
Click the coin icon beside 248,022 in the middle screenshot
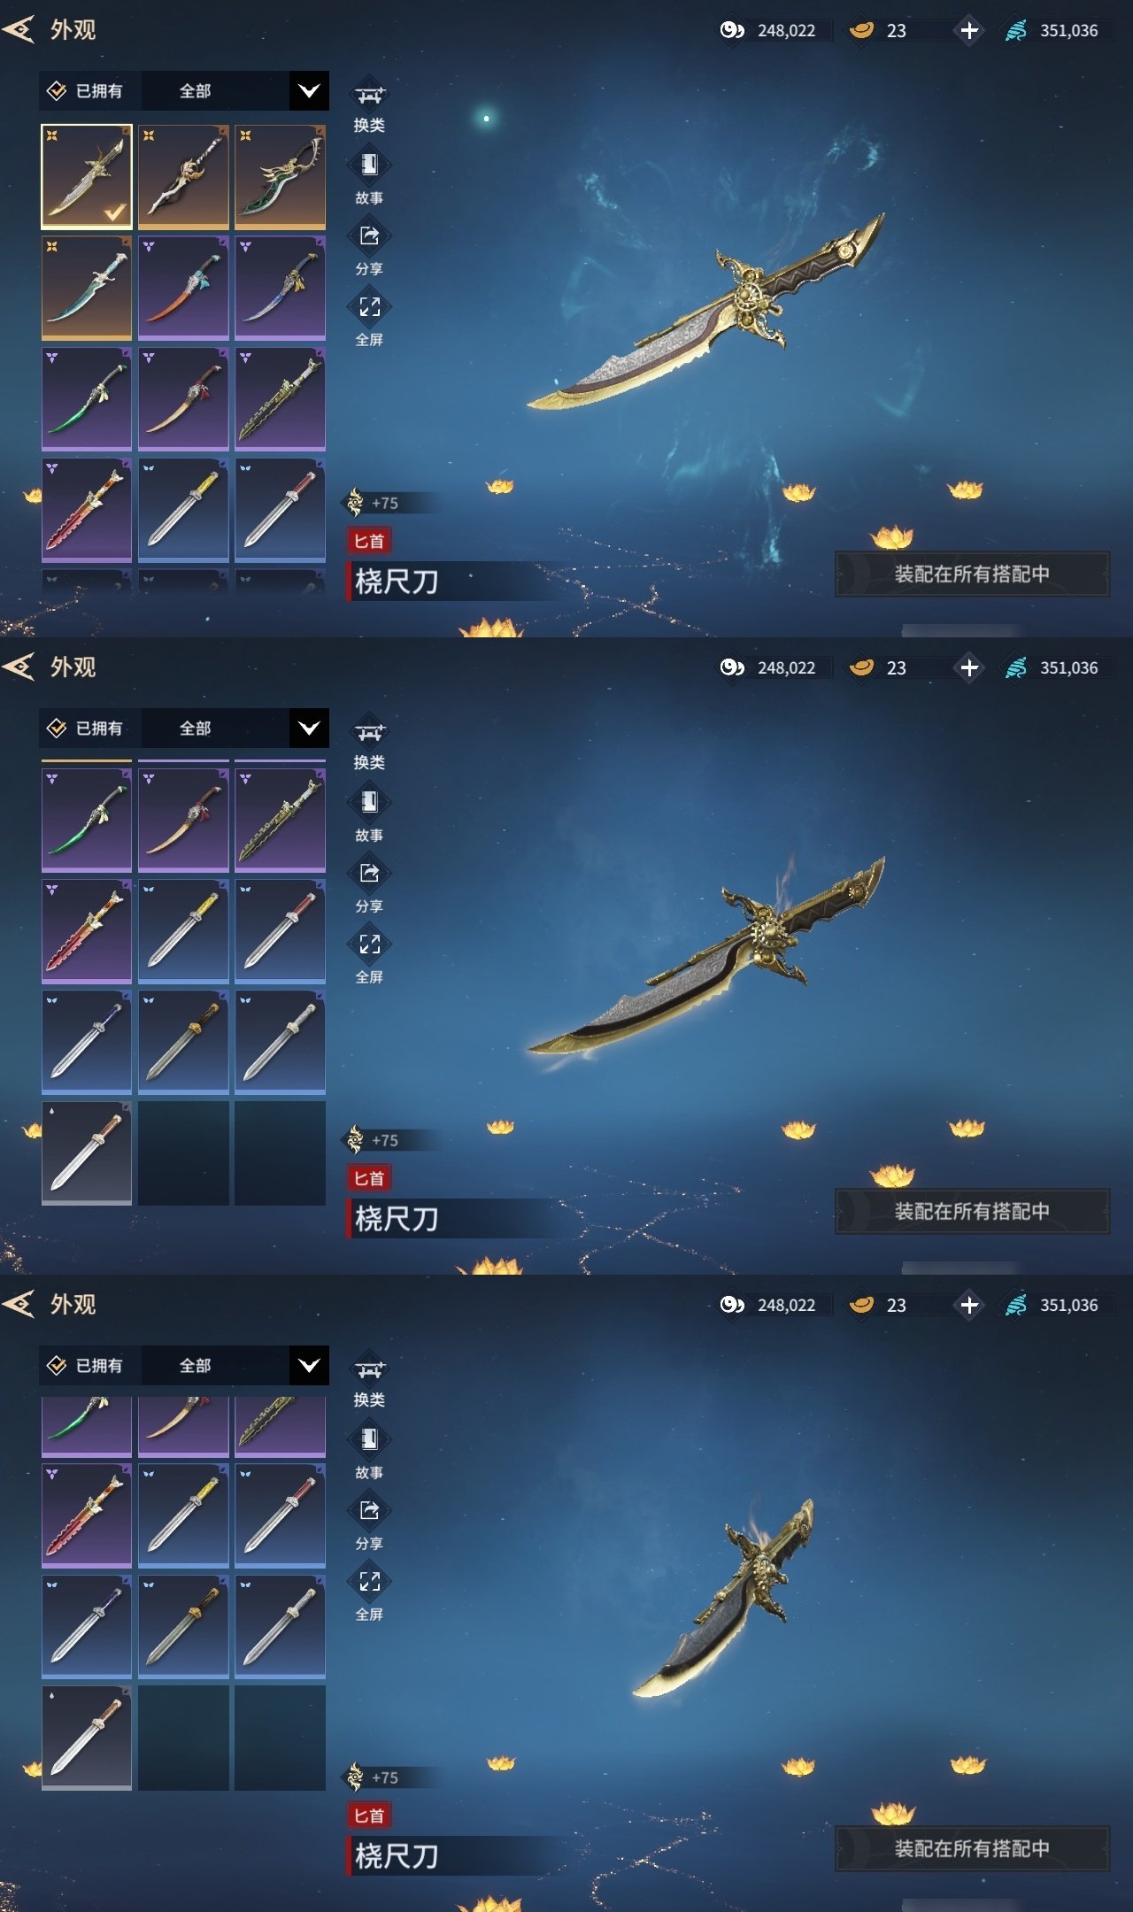732,667
